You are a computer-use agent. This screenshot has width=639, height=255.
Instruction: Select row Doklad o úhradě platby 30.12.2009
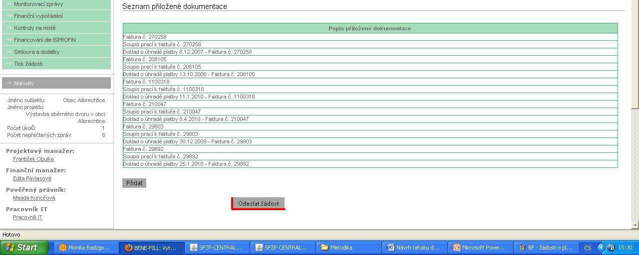pos(370,141)
